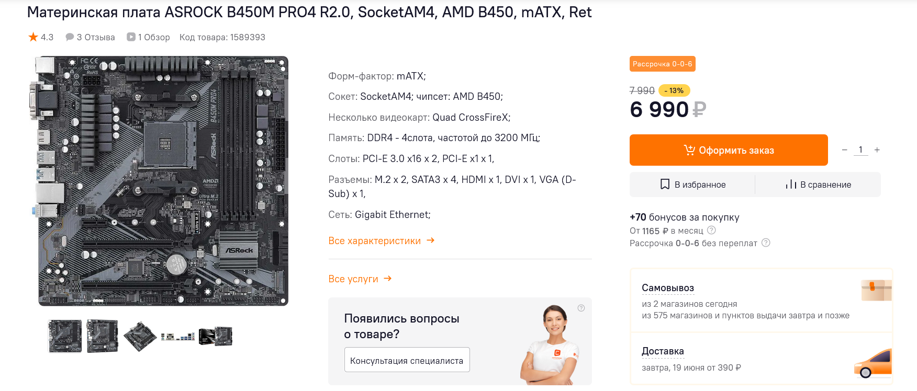Increase quantity with the plus button
Image resolution: width=917 pixels, height=391 pixels.
click(x=877, y=150)
